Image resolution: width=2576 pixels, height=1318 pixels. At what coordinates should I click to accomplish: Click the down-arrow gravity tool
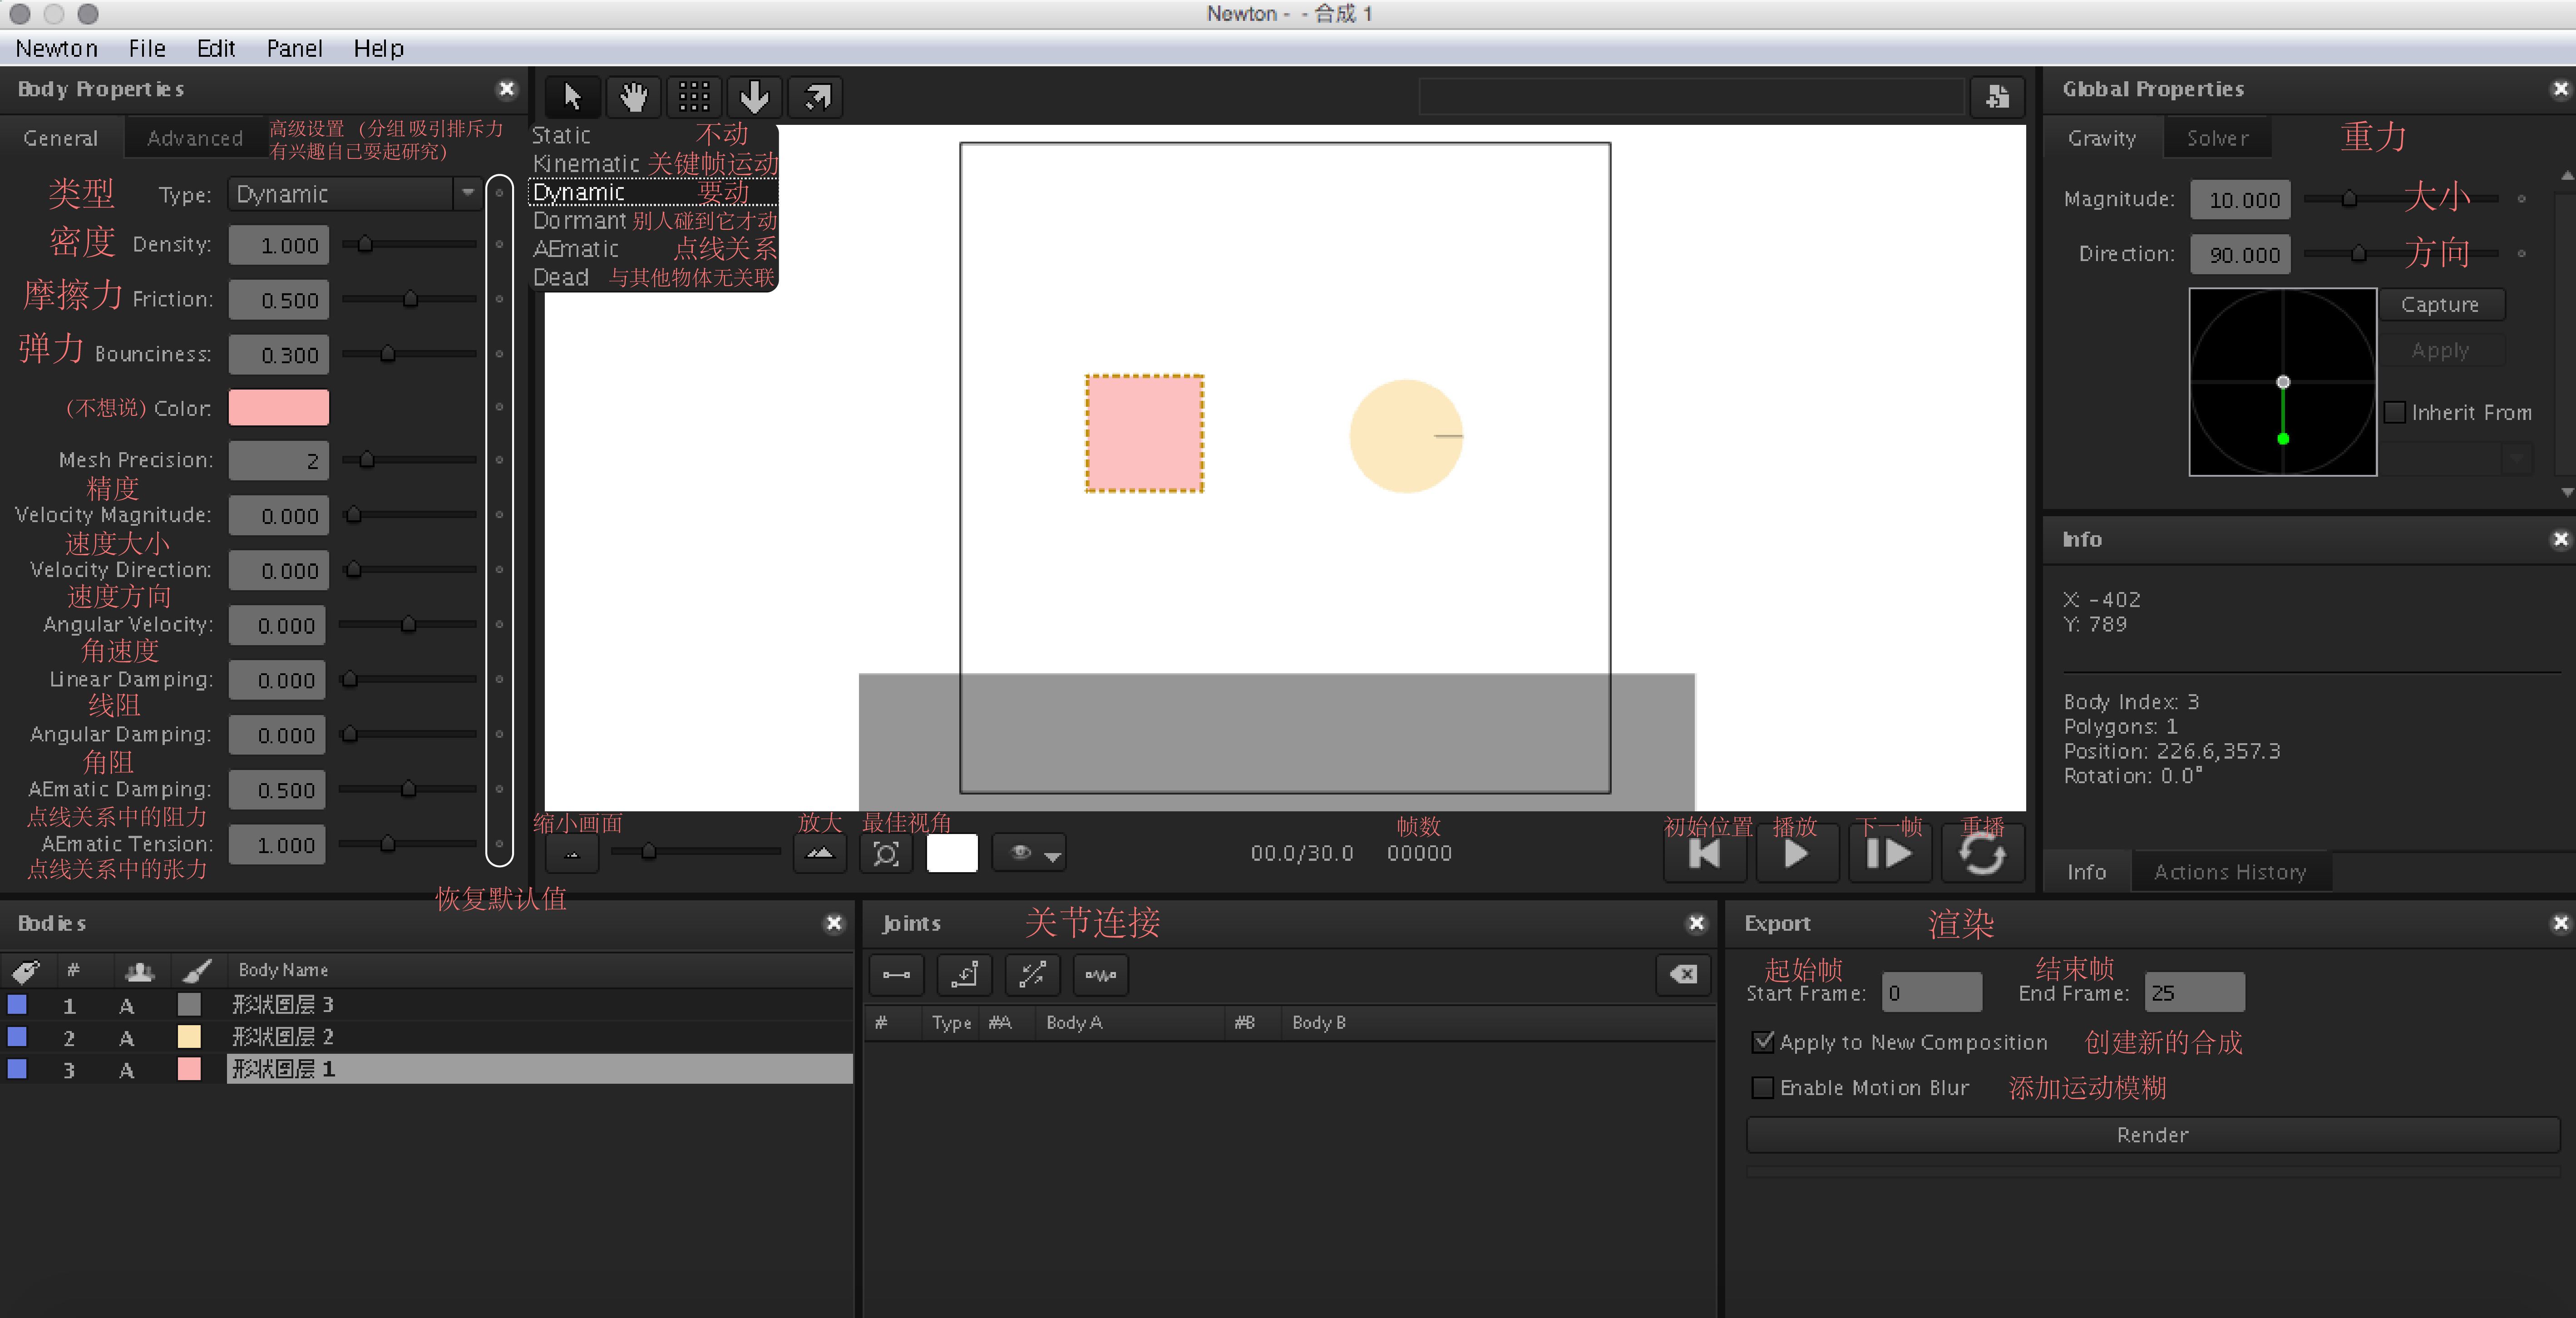coord(755,97)
